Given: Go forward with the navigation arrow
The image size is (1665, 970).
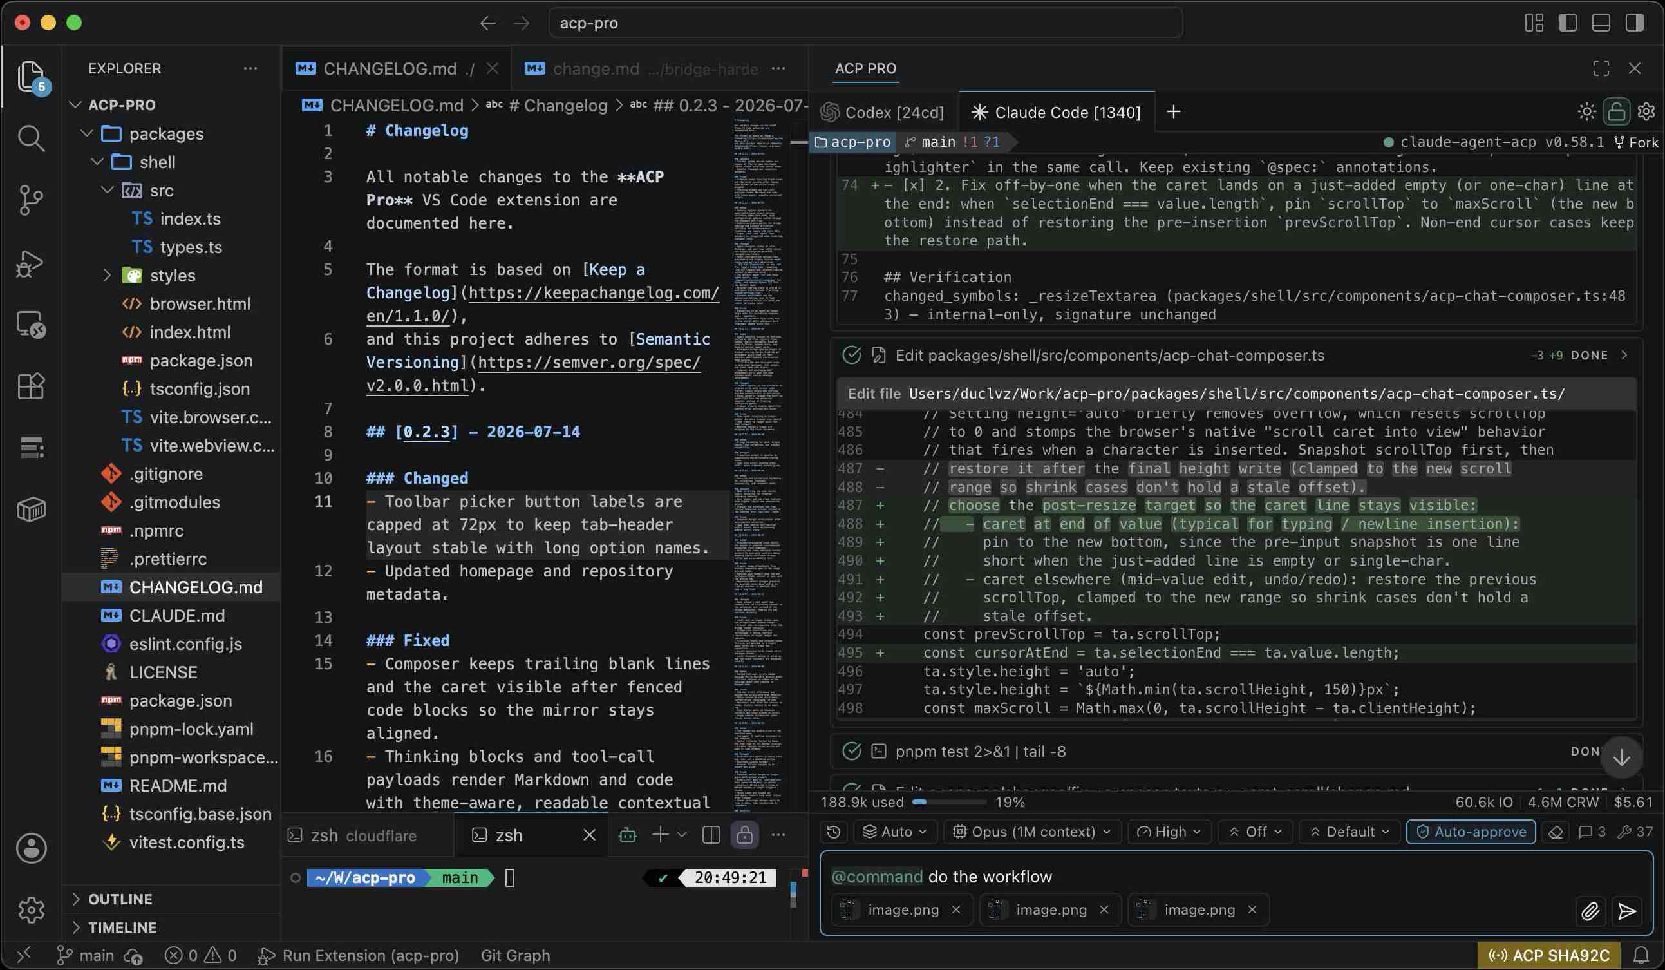Looking at the screenshot, I should pyautogui.click(x=522, y=23).
